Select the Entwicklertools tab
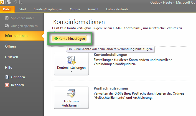Viewport: 196px width, 116px height. coord(117,9)
